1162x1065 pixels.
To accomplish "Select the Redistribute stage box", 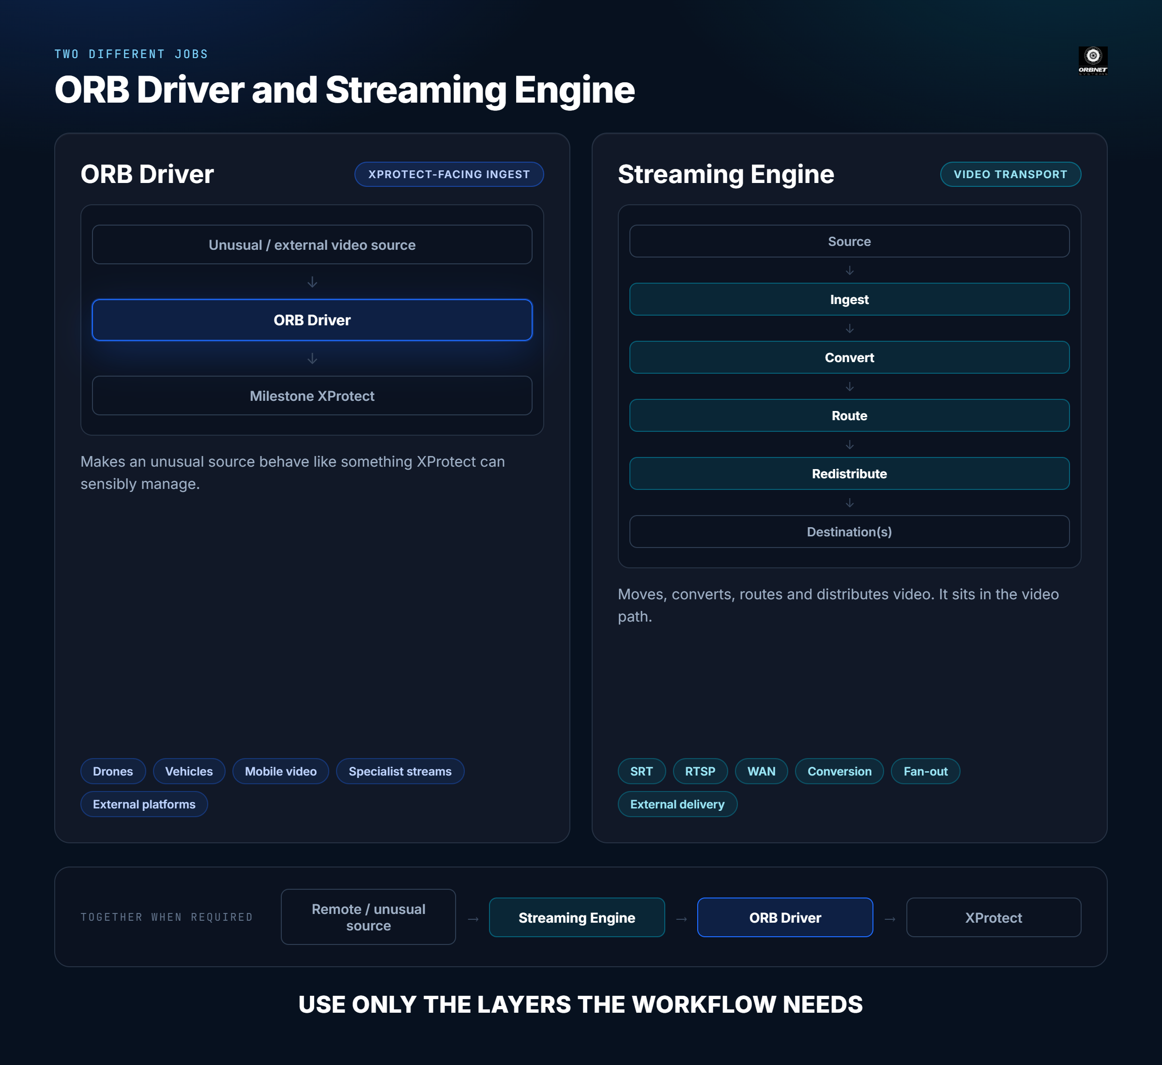I will point(849,474).
